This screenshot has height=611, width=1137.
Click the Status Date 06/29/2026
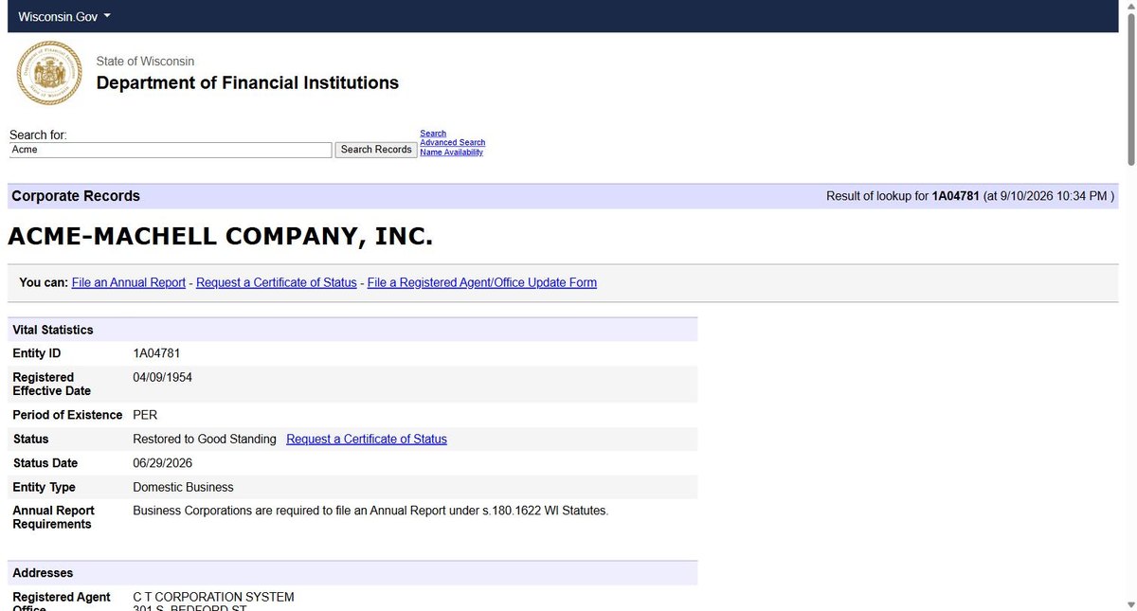[162, 463]
